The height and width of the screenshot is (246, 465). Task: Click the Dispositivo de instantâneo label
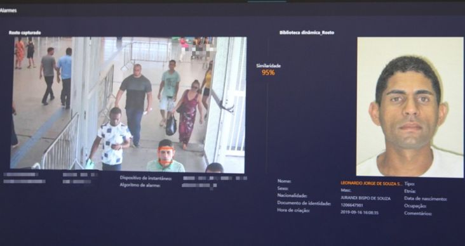click(145, 178)
